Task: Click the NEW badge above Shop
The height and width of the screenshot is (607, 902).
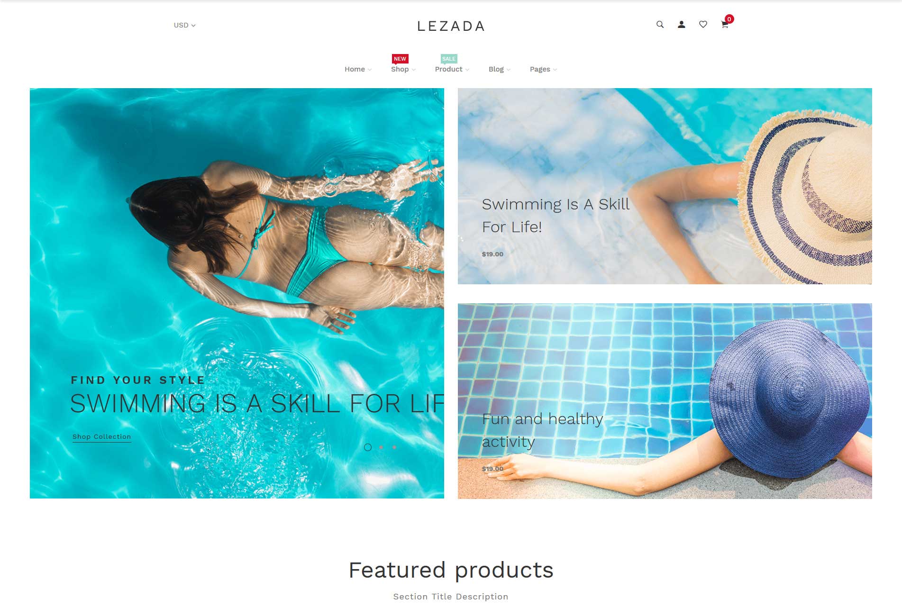Action: (400, 59)
